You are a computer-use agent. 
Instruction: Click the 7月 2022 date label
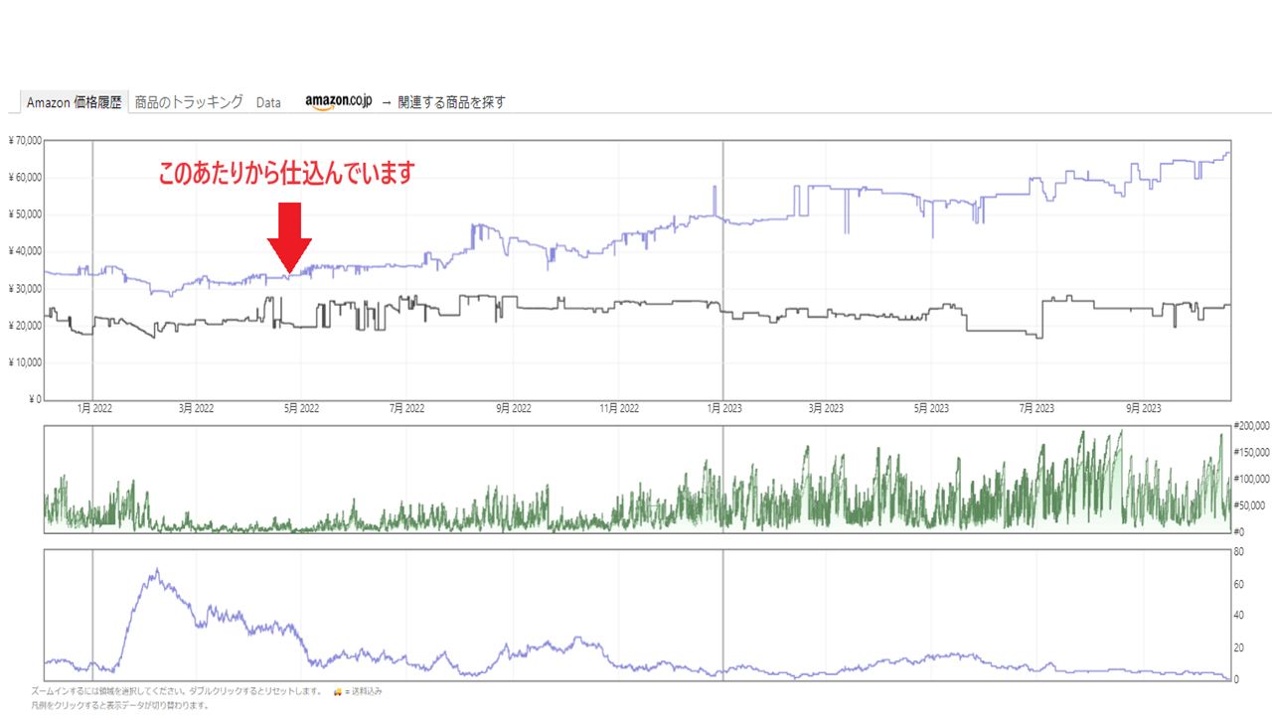coord(407,408)
